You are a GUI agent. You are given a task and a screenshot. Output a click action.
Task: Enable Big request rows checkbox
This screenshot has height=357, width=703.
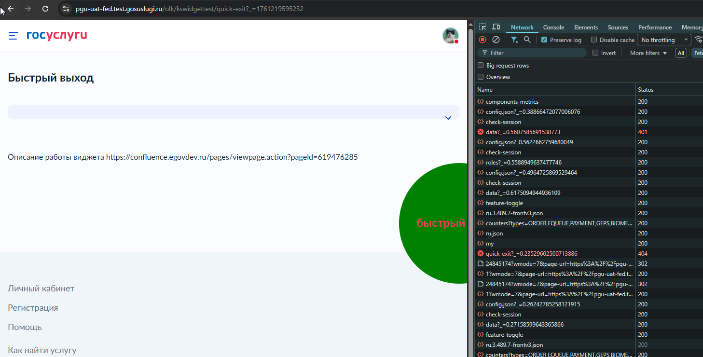(x=481, y=66)
